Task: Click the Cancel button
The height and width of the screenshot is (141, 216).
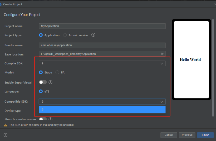Action: click(x=169, y=135)
